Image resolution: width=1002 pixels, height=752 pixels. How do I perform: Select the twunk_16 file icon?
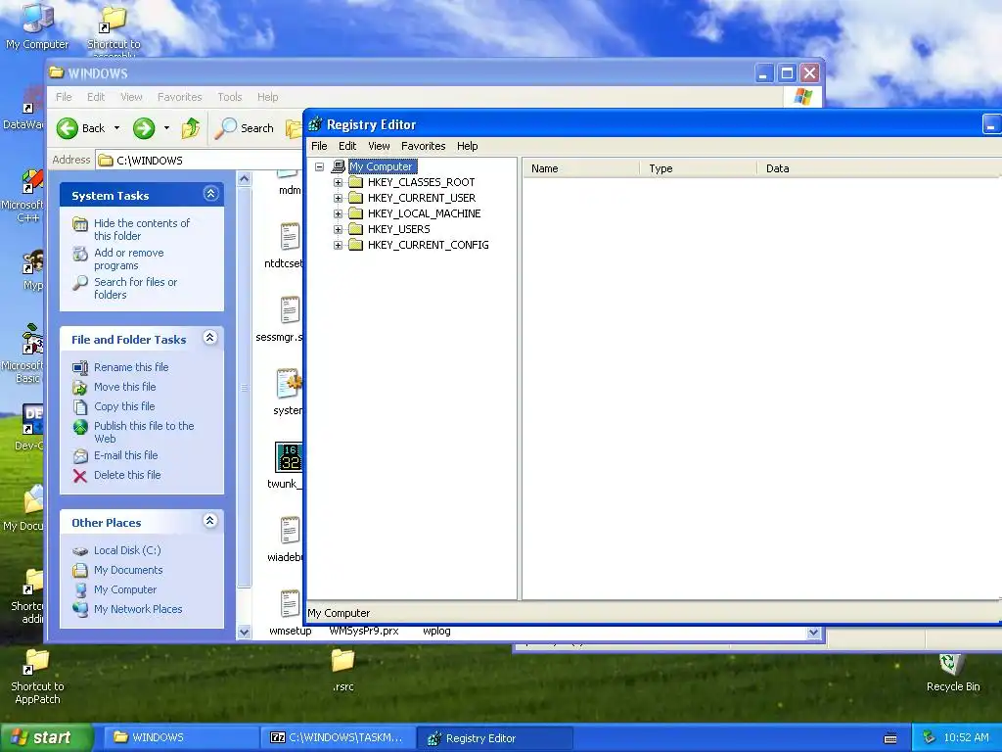289,456
